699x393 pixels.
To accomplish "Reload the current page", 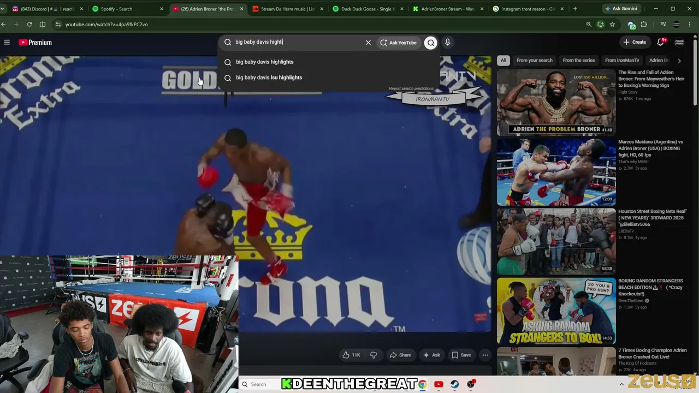I will pos(29,25).
